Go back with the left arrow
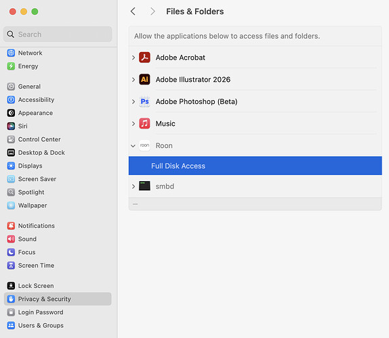This screenshot has height=338, width=389. pos(133,11)
